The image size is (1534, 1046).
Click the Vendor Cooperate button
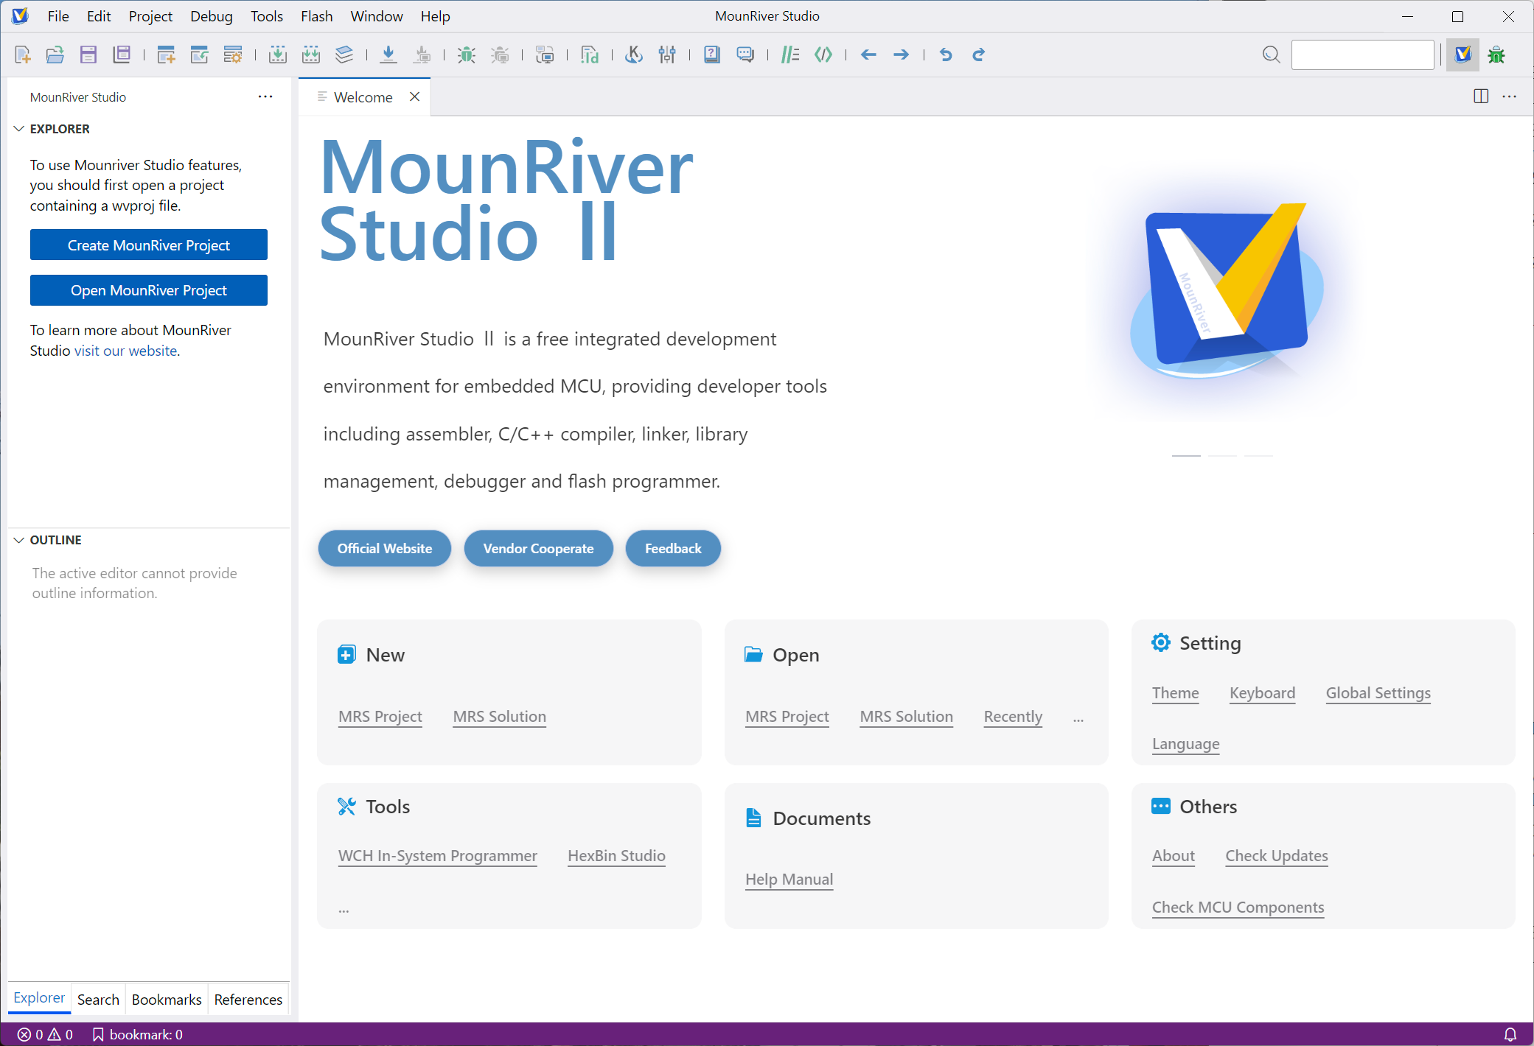(x=539, y=549)
